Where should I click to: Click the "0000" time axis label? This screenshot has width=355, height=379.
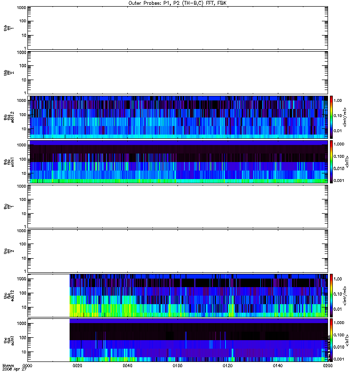point(27,366)
